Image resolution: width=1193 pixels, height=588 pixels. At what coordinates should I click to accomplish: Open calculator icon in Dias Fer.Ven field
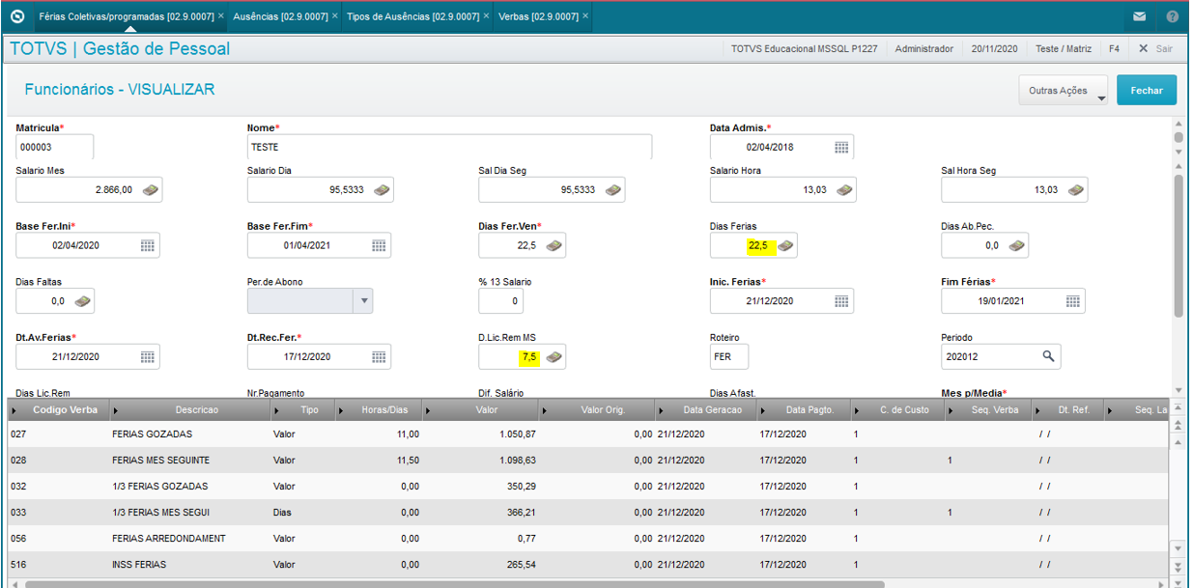pyautogui.click(x=554, y=245)
